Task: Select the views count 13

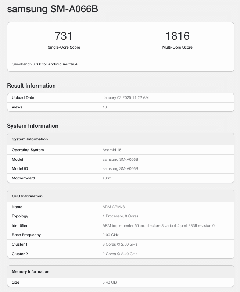Action: point(104,107)
